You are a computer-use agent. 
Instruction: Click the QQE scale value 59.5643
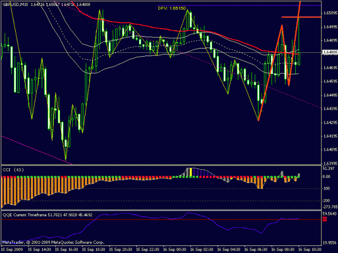point(329,214)
